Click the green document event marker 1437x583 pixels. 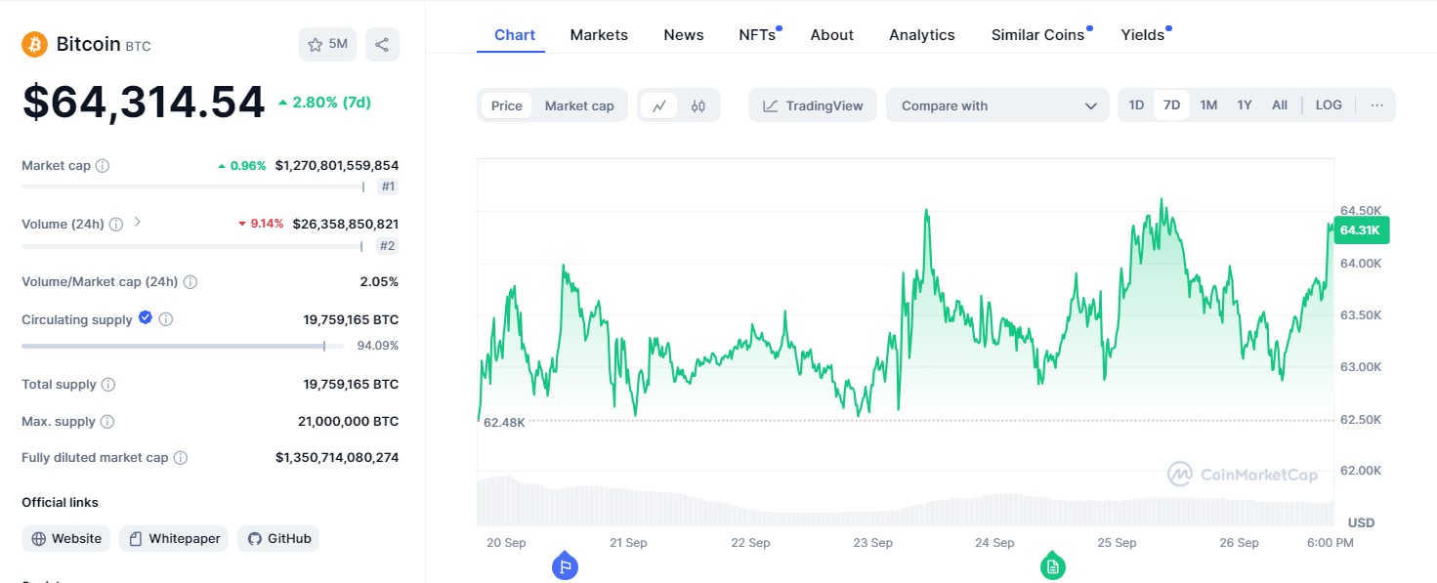1052,565
